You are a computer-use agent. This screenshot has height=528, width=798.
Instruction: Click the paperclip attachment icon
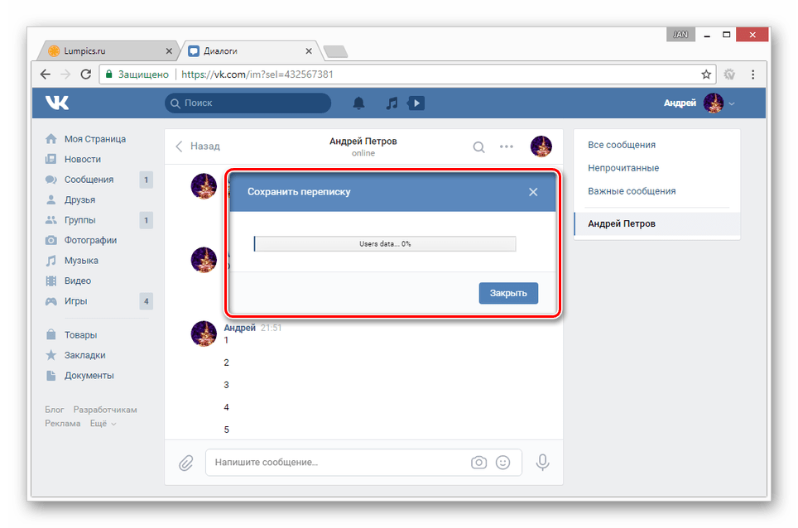[185, 462]
